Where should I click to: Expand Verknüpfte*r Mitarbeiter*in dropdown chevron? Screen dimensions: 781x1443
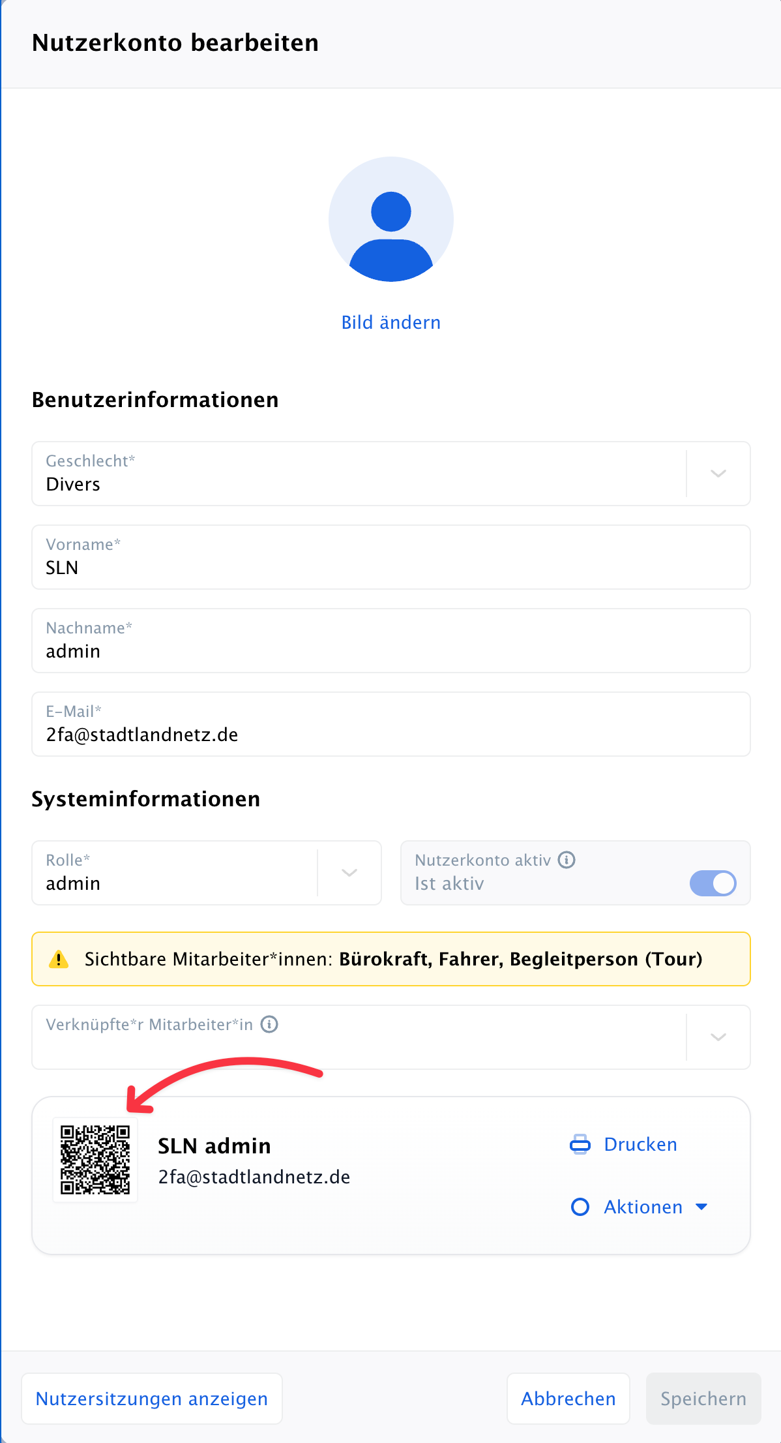718,1037
